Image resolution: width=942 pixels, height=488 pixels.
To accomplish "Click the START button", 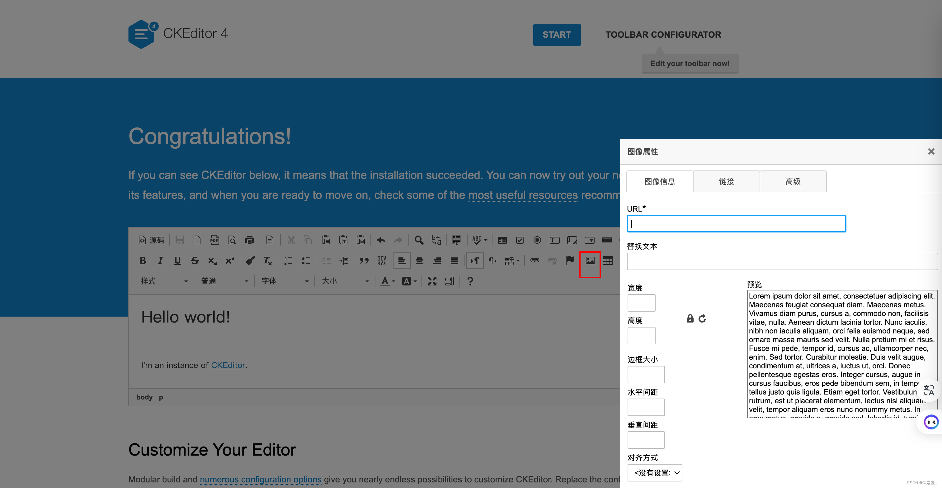I will [x=556, y=35].
